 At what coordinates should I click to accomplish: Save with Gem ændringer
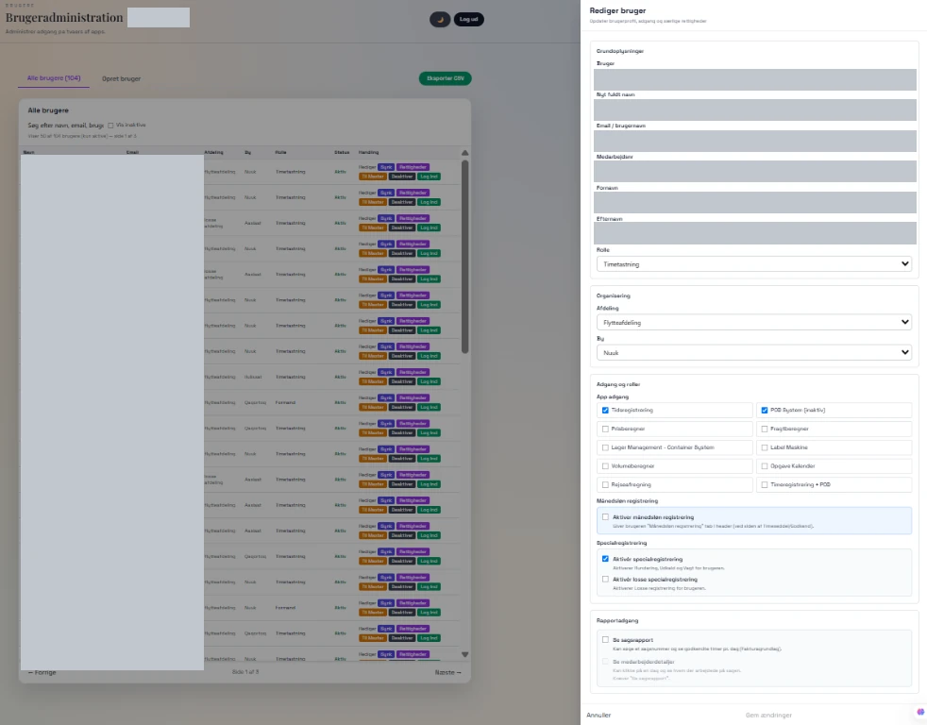pos(768,715)
